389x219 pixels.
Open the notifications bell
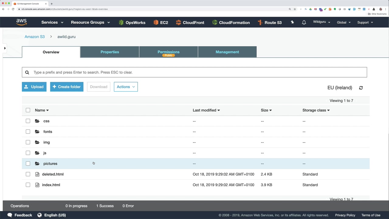click(x=304, y=23)
